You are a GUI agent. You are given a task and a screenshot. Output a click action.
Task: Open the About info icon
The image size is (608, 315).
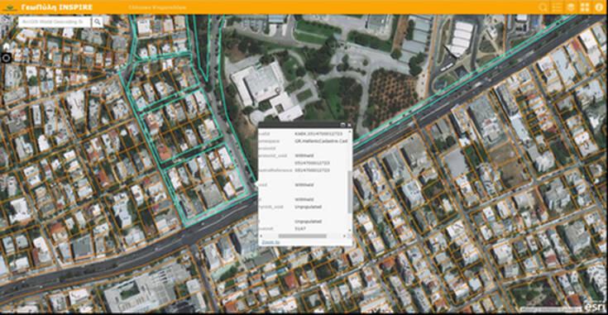(x=599, y=7)
